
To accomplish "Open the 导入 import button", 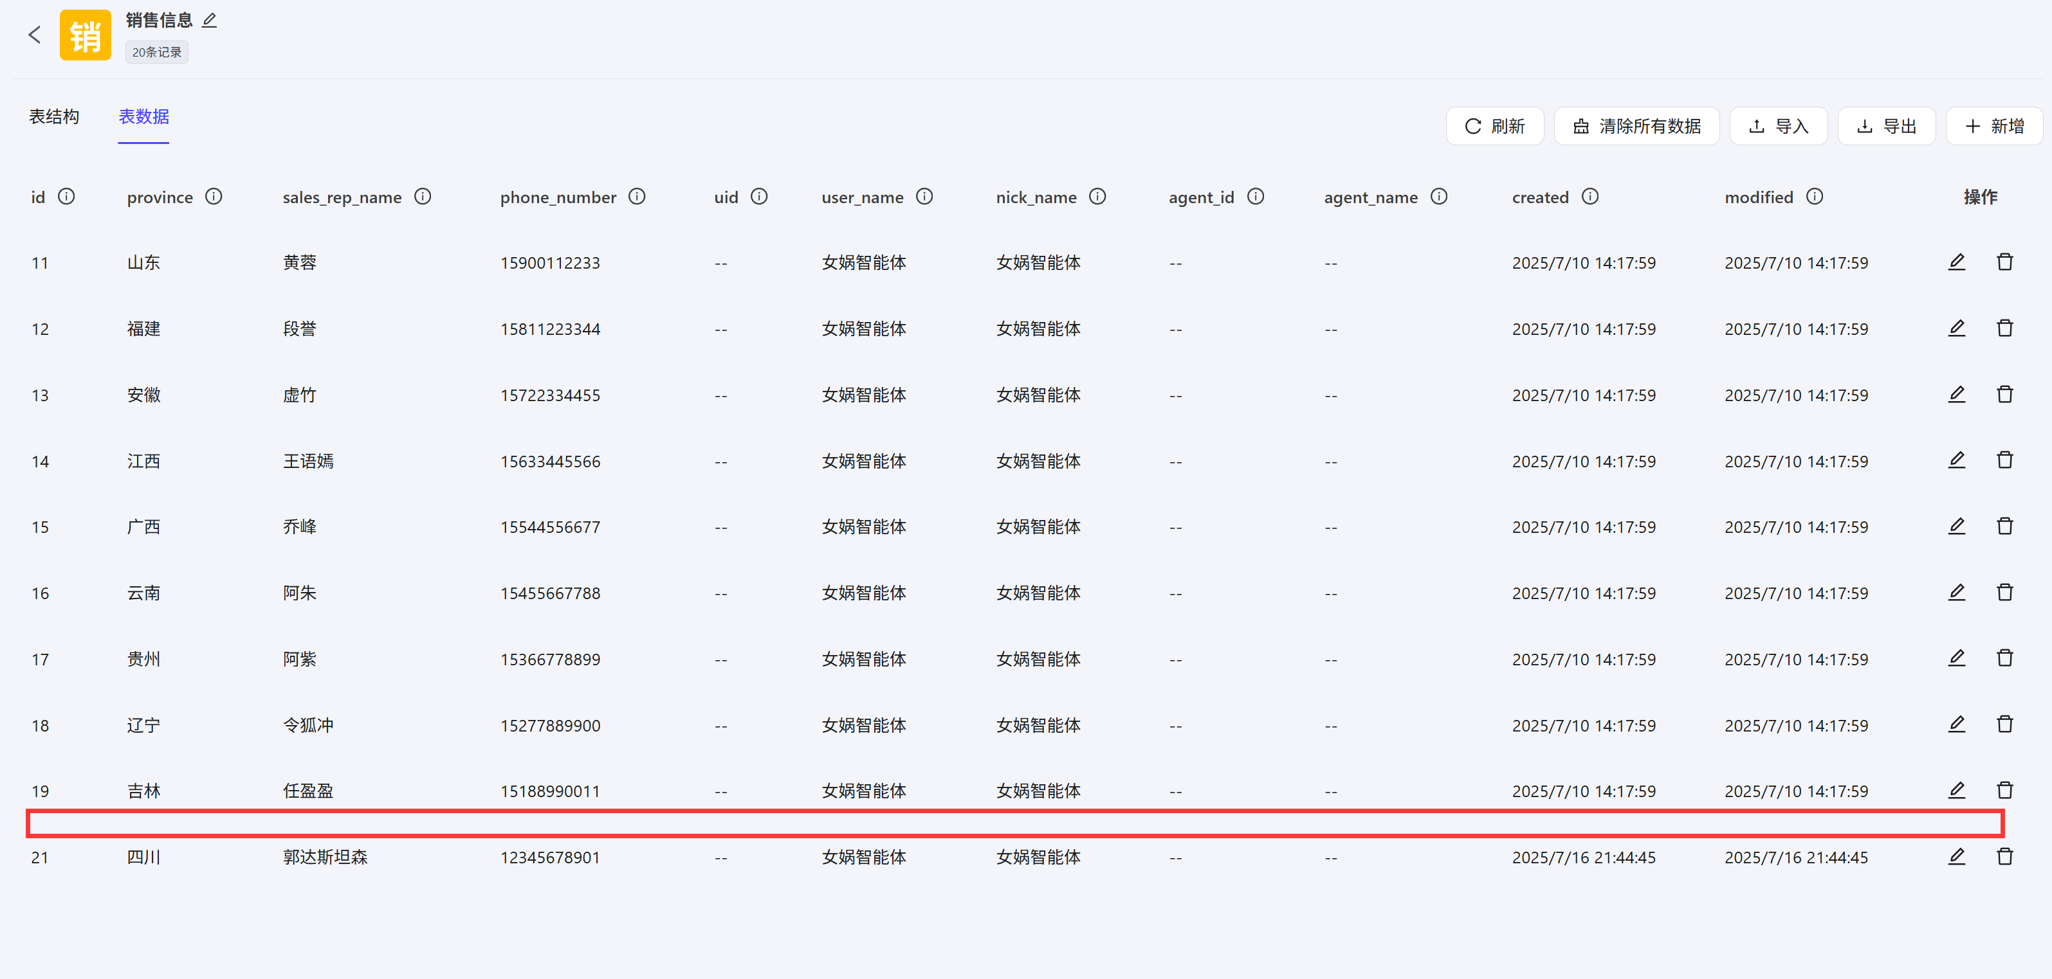I will pyautogui.click(x=1778, y=127).
